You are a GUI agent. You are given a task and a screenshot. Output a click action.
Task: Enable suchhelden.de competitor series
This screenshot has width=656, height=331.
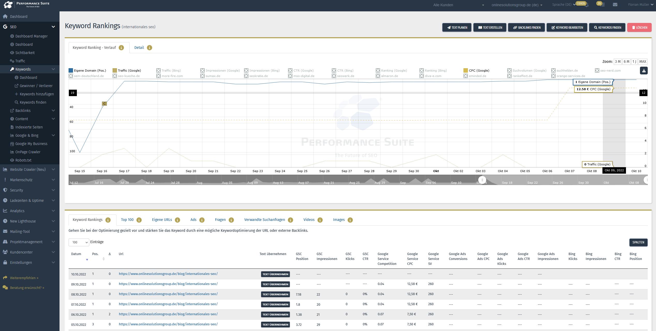coord(564,71)
